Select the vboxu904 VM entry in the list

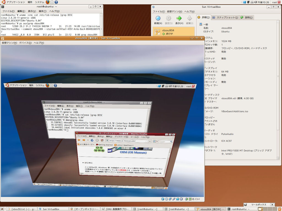pos(173,32)
